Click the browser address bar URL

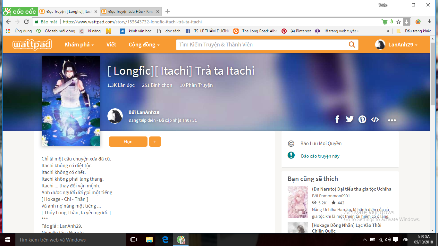[132, 22]
